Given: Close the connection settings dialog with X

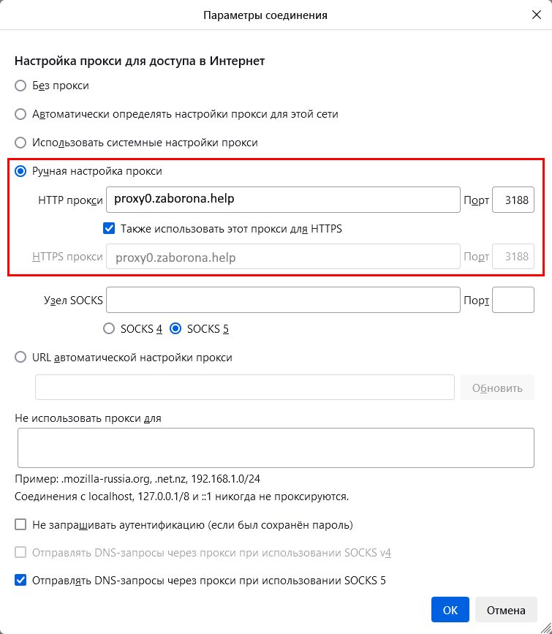Looking at the screenshot, I should pos(536,15).
